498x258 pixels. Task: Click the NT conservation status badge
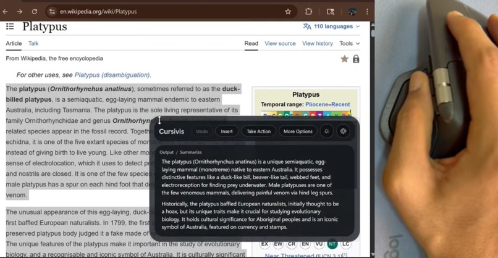point(332,244)
